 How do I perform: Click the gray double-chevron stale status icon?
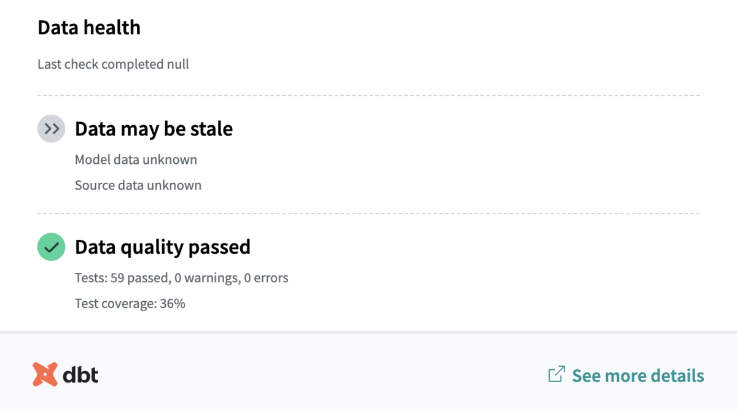(52, 129)
